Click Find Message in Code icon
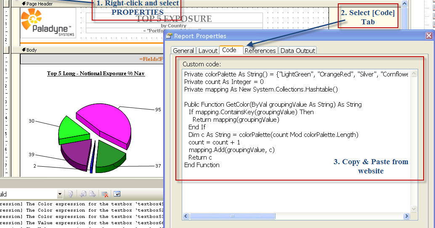The width and height of the screenshot is (435, 228). click(70, 194)
